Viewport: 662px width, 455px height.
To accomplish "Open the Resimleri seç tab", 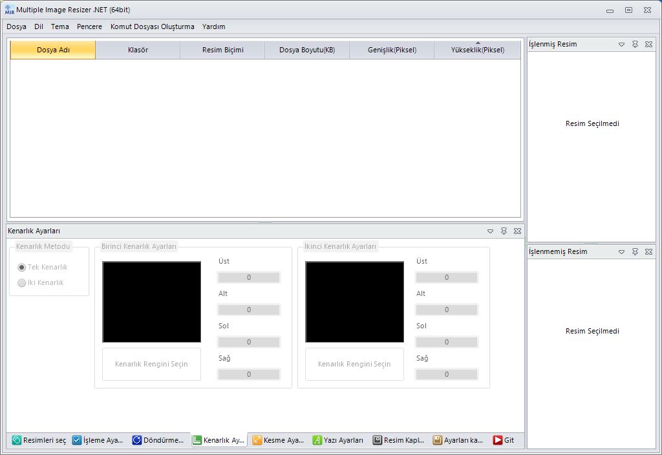I will pyautogui.click(x=39, y=440).
